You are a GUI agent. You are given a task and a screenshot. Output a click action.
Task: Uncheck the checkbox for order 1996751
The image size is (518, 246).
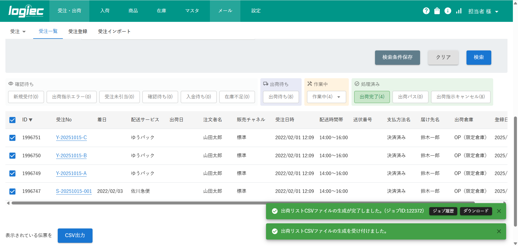[x=12, y=138]
